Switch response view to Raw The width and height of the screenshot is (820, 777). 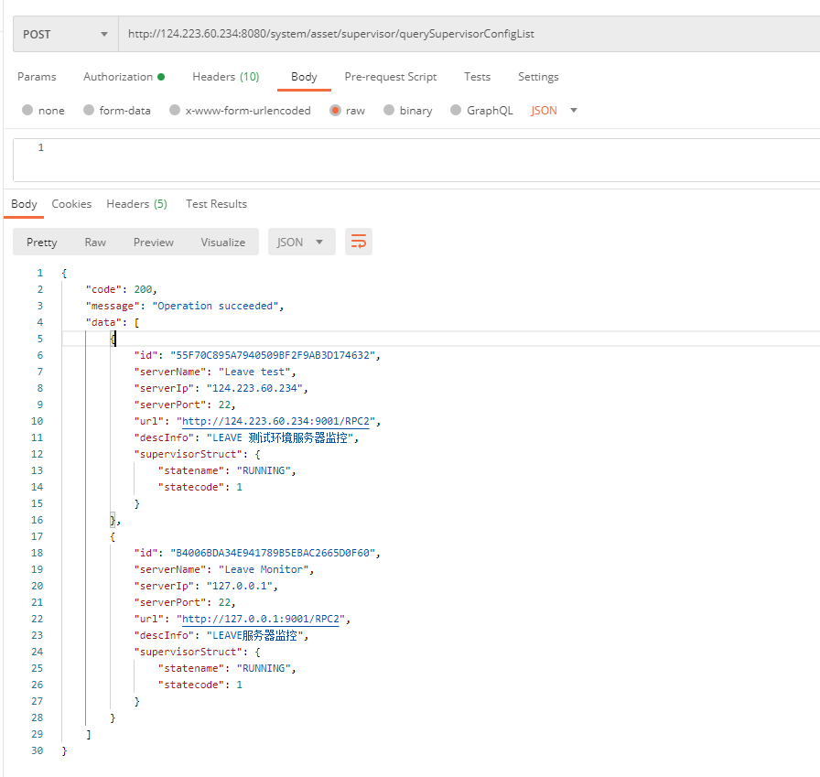(95, 242)
